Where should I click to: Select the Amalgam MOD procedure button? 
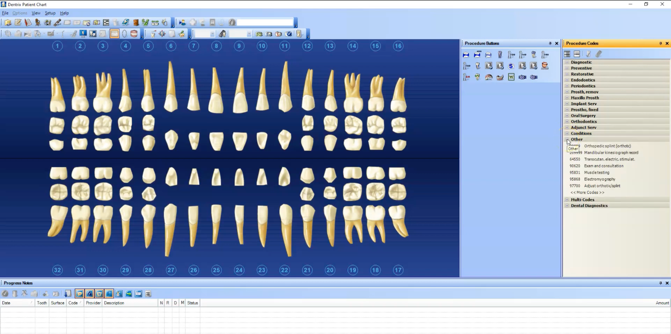click(x=478, y=55)
